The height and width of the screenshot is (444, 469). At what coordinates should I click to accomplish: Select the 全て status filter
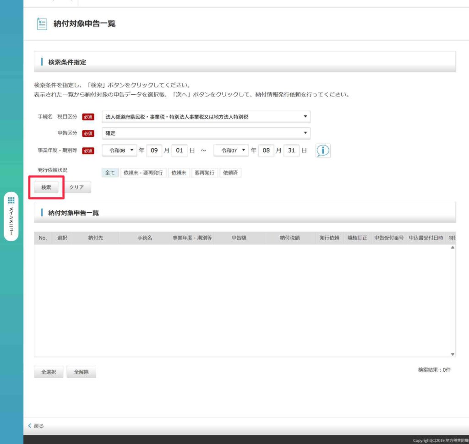110,173
